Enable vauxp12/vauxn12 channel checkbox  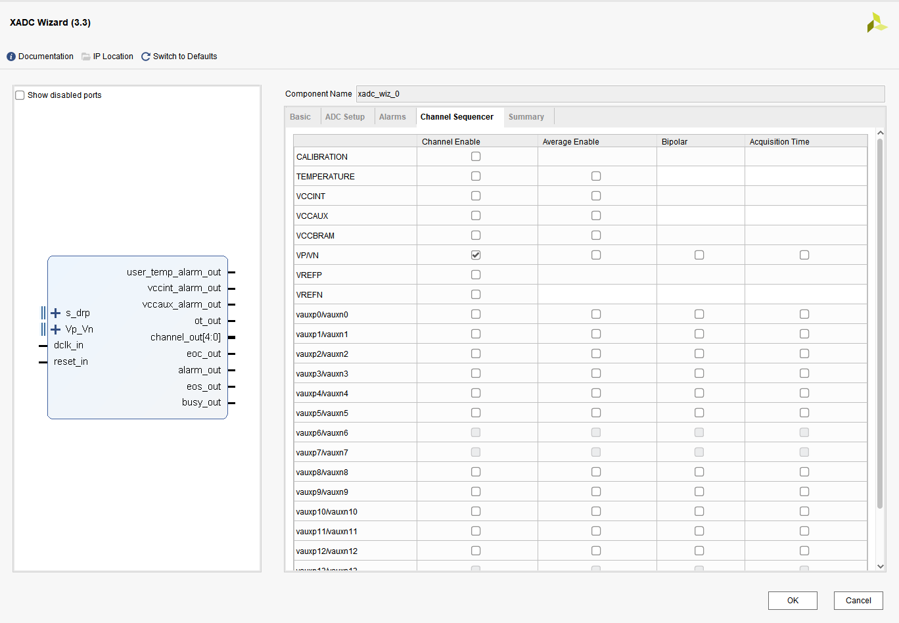(476, 551)
